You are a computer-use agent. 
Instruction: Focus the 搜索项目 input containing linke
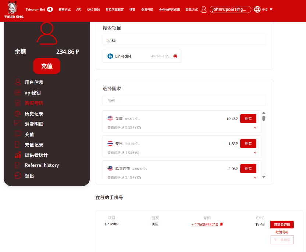pos(184,40)
